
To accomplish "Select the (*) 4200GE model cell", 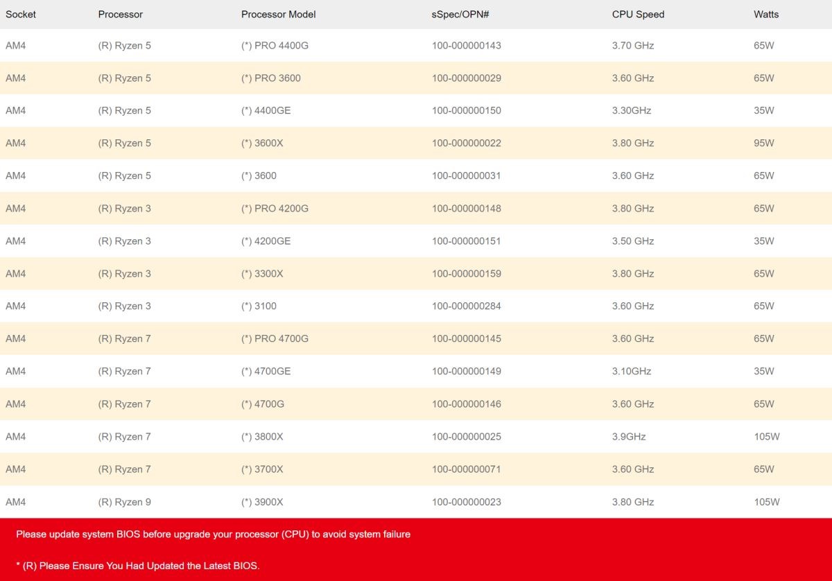I will tap(266, 241).
